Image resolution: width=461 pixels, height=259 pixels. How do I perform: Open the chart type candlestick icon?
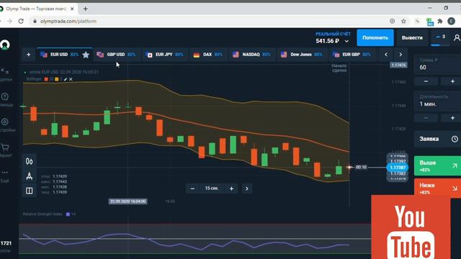click(29, 161)
